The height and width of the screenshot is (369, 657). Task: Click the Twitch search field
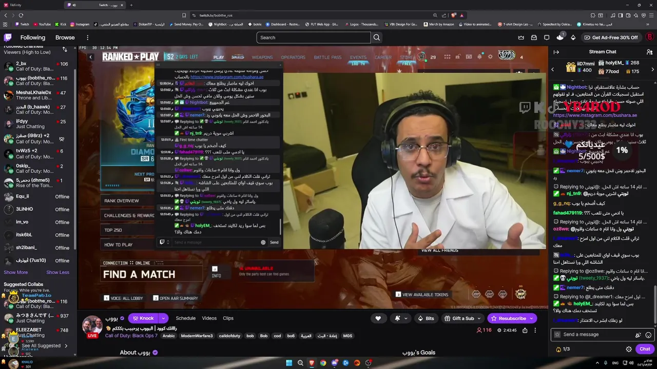click(314, 37)
